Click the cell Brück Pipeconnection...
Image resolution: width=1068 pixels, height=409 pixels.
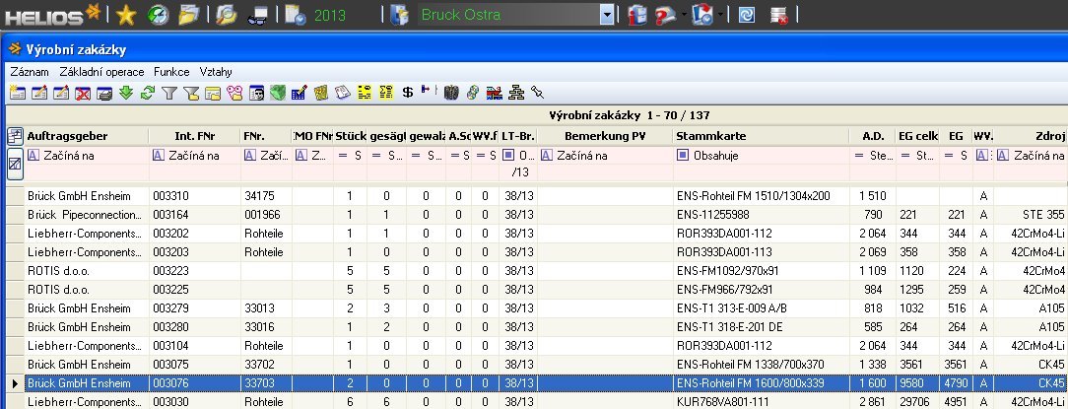(x=85, y=215)
